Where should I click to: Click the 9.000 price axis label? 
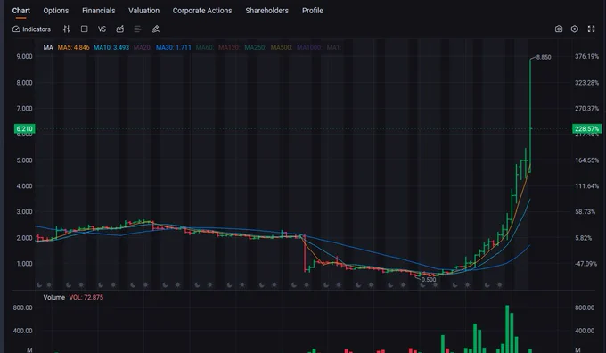pos(24,56)
